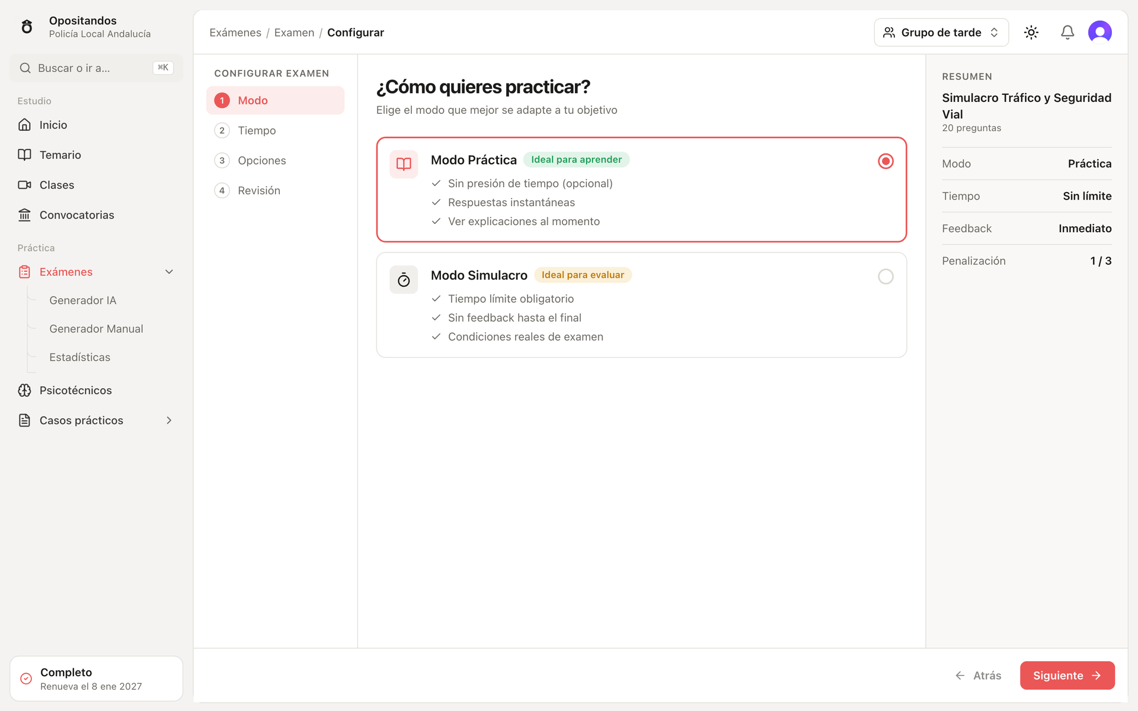The width and height of the screenshot is (1138, 711).
Task: Open the user avatar profile
Action: (x=1100, y=33)
